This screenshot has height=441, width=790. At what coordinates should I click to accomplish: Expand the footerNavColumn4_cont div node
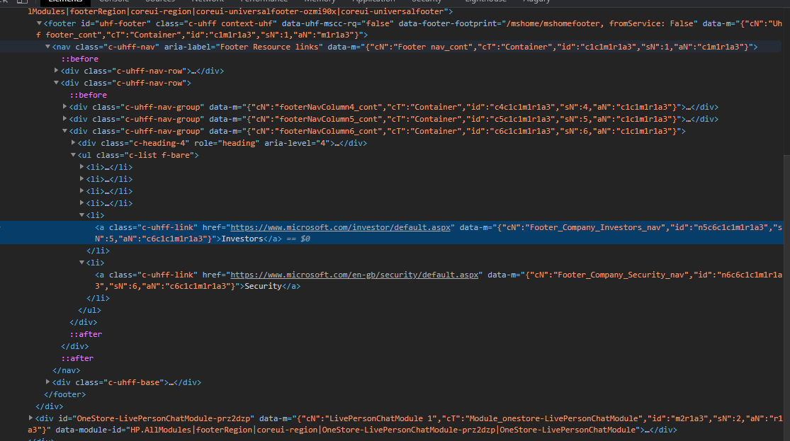tap(64, 106)
